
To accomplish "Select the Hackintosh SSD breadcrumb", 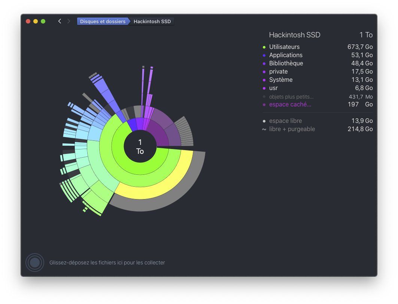I will pos(152,21).
